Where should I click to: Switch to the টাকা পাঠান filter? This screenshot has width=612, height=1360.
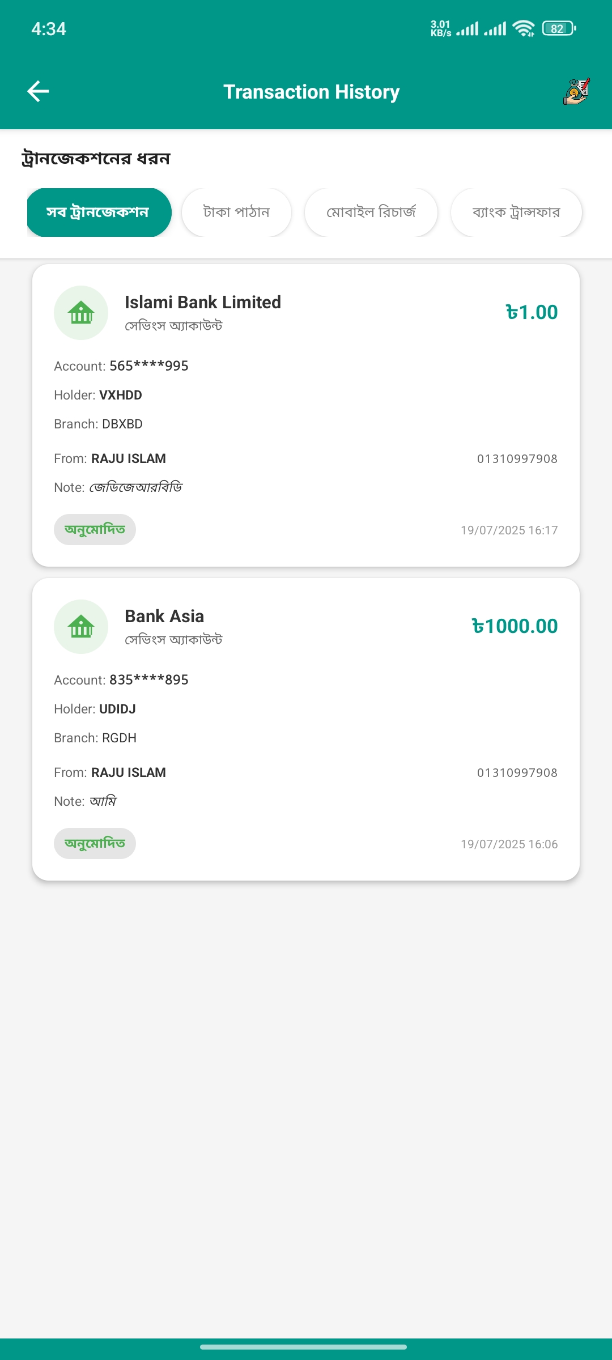(236, 212)
